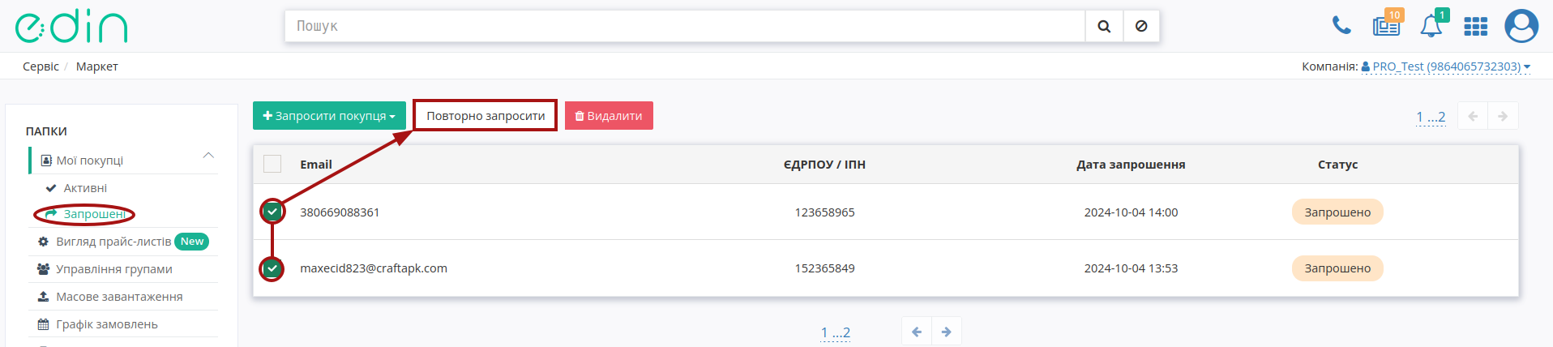Viewport: 1553px width, 347px height.
Task: Click date cell 2024-10-04 14:00
Action: click(x=1131, y=212)
